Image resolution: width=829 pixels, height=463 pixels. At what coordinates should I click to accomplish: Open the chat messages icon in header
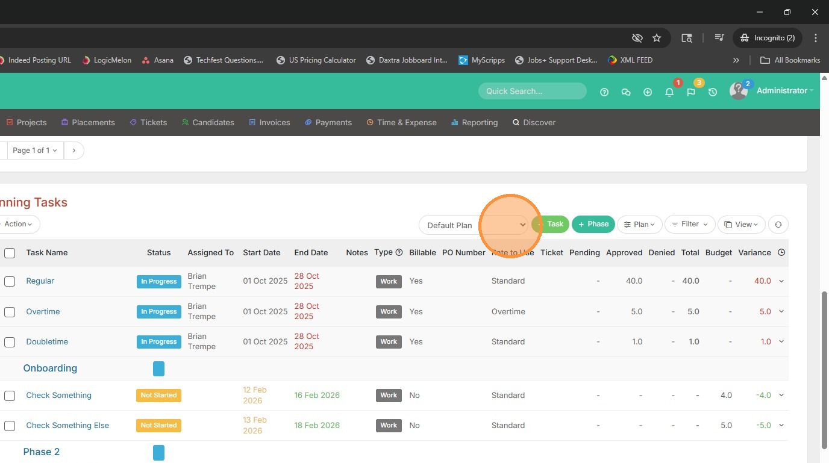point(626,92)
